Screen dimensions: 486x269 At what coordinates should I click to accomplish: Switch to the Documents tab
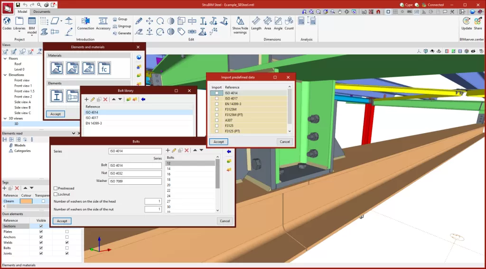42,11
